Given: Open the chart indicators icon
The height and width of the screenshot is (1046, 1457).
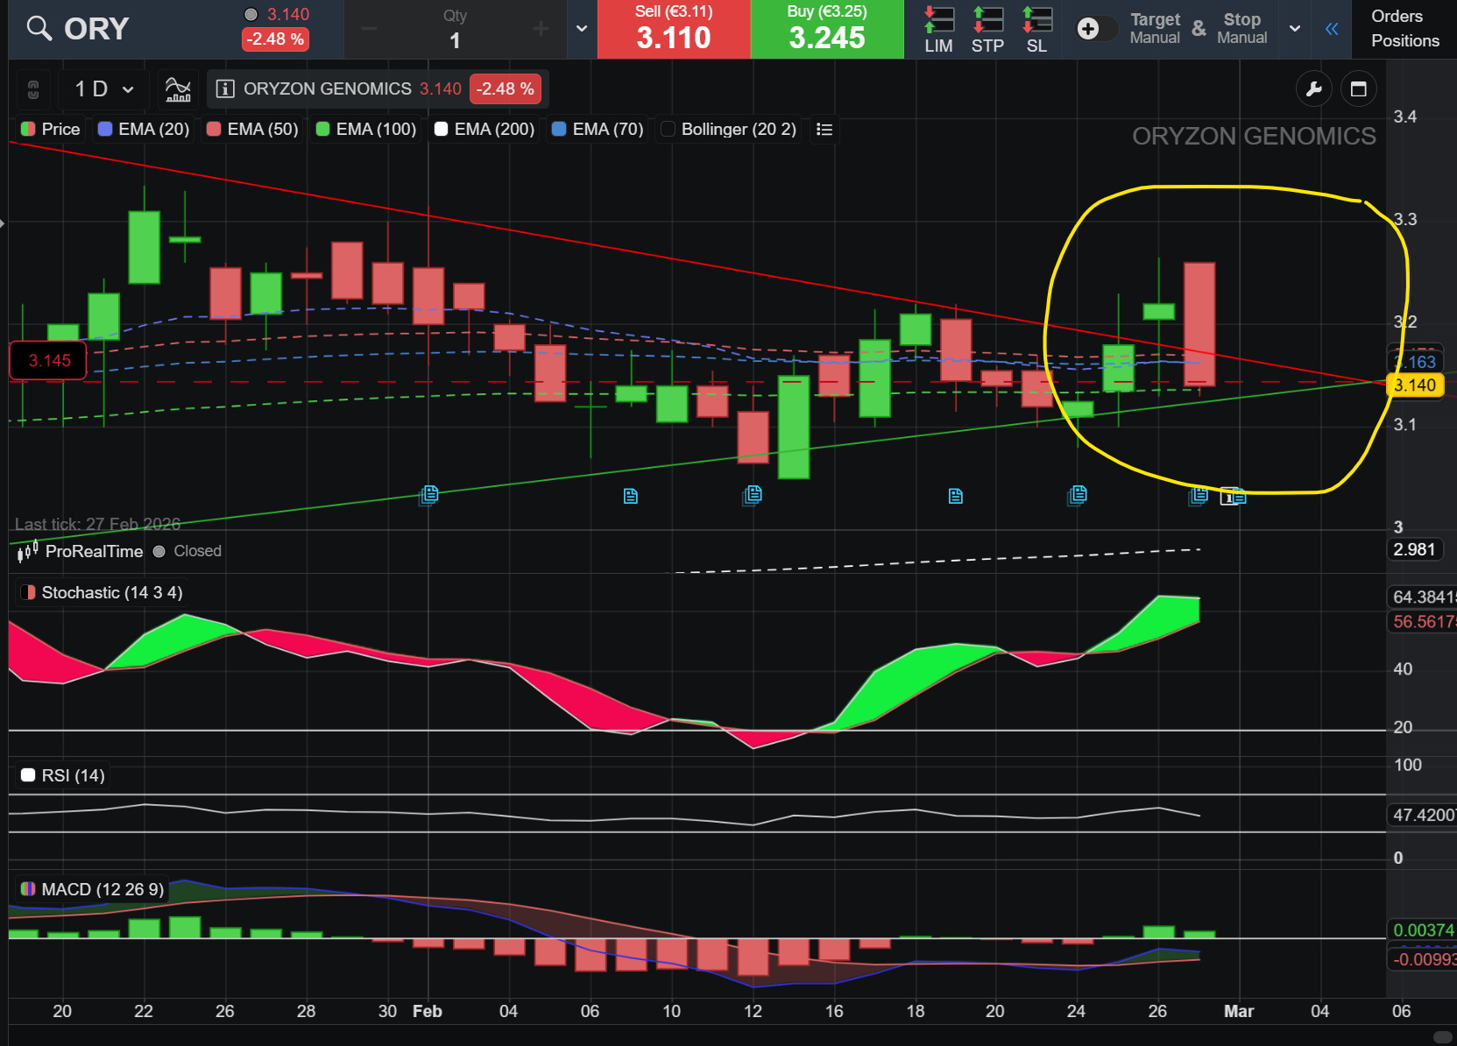Looking at the screenshot, I should [178, 88].
